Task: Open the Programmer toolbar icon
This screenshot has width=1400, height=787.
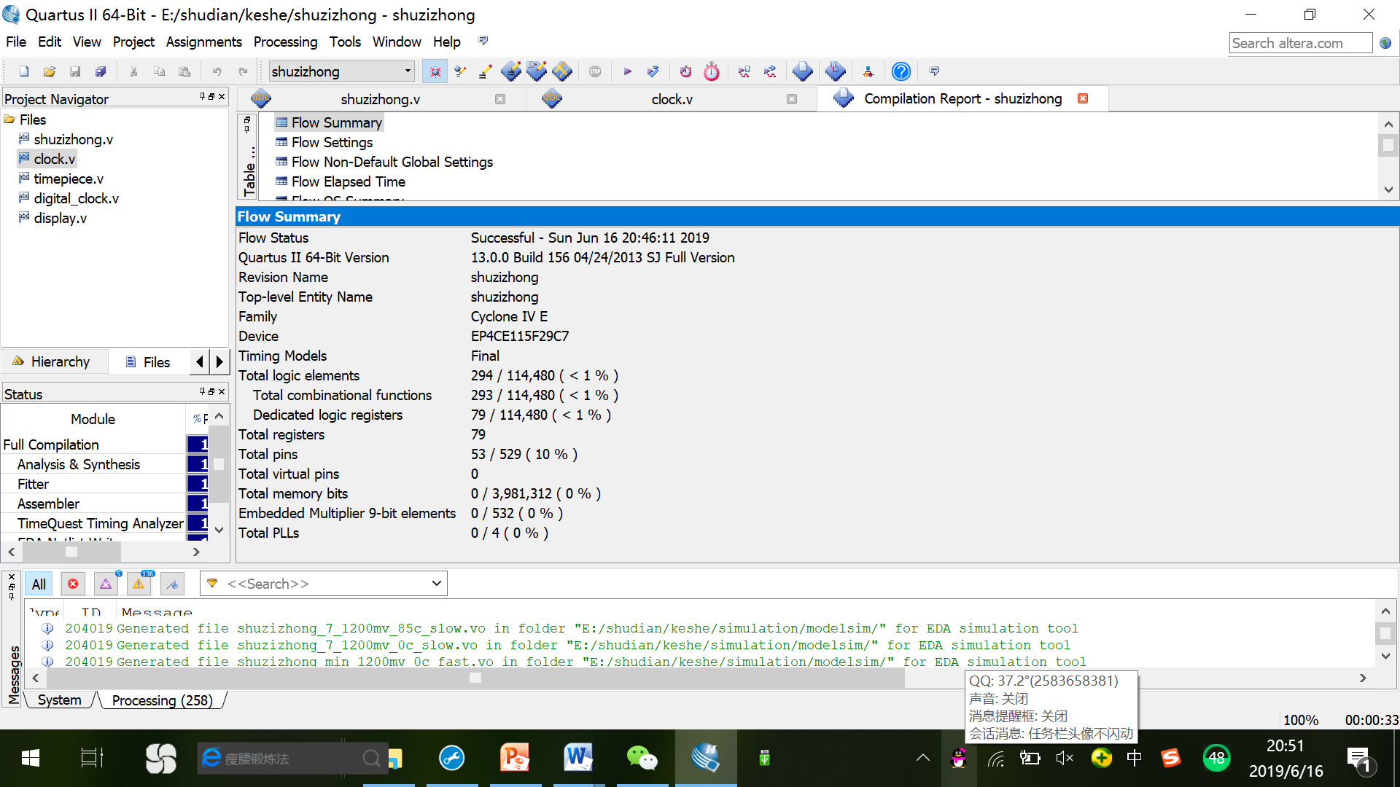Action: click(x=836, y=71)
